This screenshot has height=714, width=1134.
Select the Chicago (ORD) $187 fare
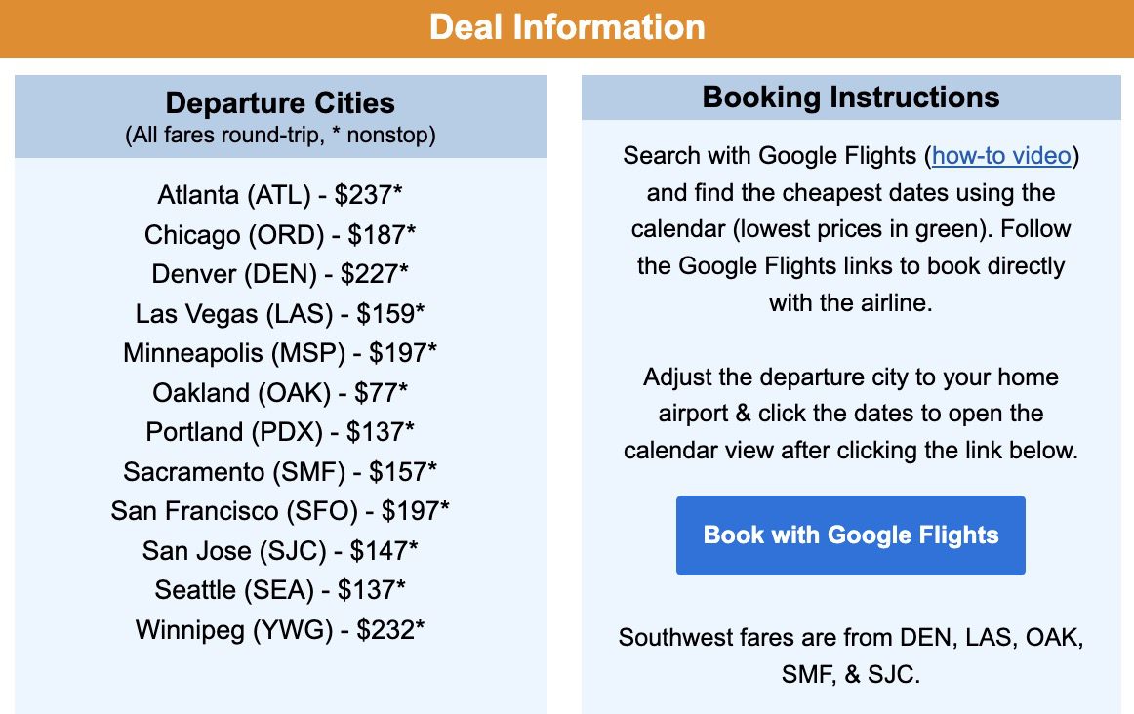click(x=279, y=235)
